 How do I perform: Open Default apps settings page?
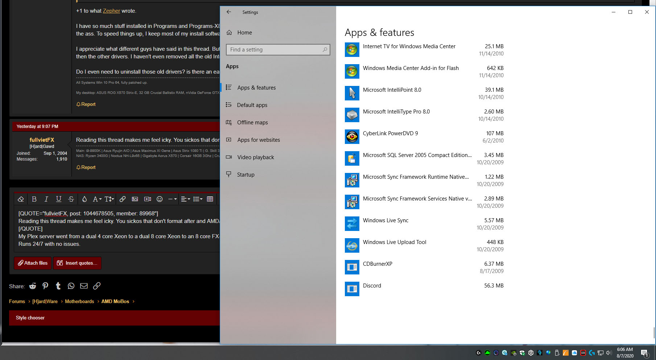252,105
